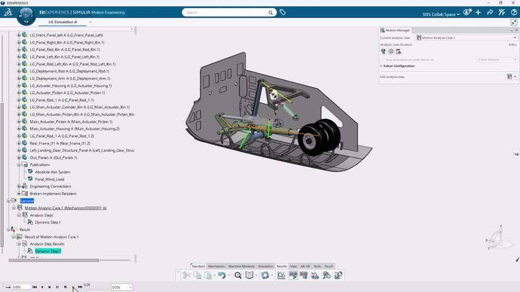Click the 3DEXPERIENCE compass icon
The image size is (520, 292).
click(x=26, y=16)
